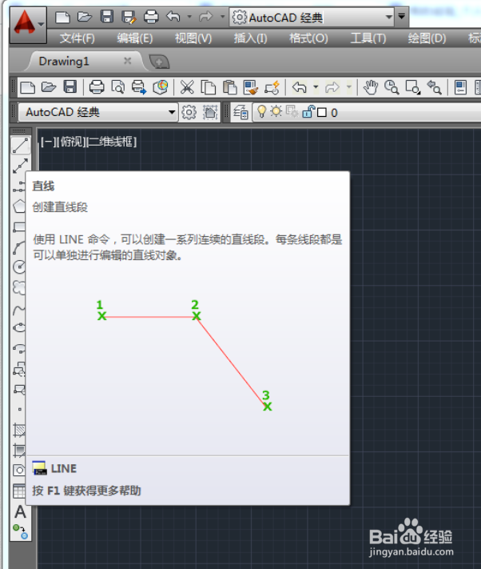Click Open in the quick access toolbar
Image resolution: width=481 pixels, height=569 pixels.
point(85,17)
